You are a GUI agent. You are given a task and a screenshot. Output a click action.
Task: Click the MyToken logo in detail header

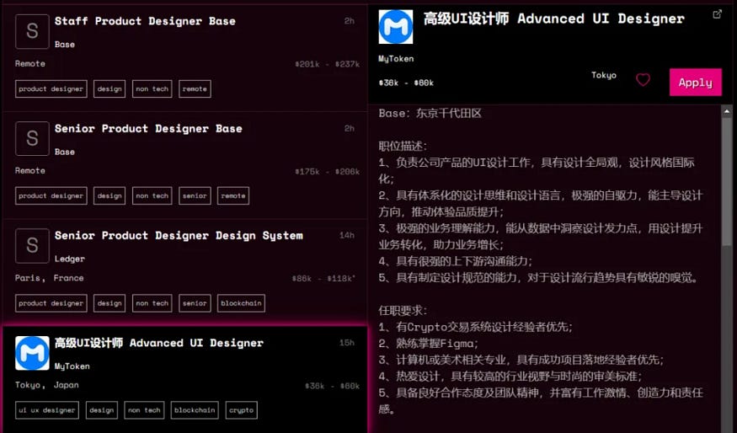click(x=396, y=27)
